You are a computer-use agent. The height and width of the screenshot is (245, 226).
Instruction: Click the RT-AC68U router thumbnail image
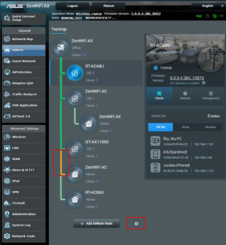pos(210,60)
